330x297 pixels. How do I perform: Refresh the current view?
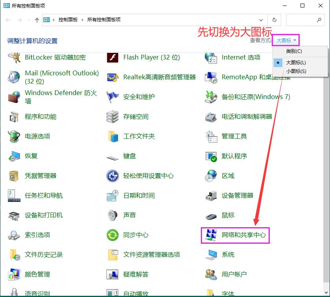274,20
